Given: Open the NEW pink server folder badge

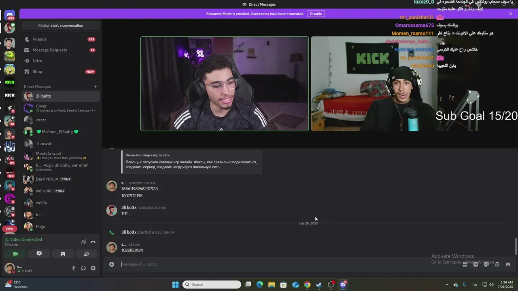Looking at the screenshot, I should click(x=10, y=229).
